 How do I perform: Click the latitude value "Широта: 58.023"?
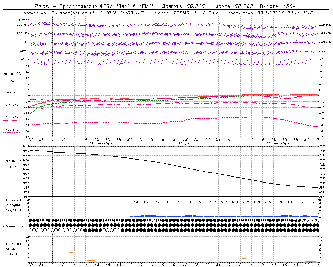coord(232,6)
